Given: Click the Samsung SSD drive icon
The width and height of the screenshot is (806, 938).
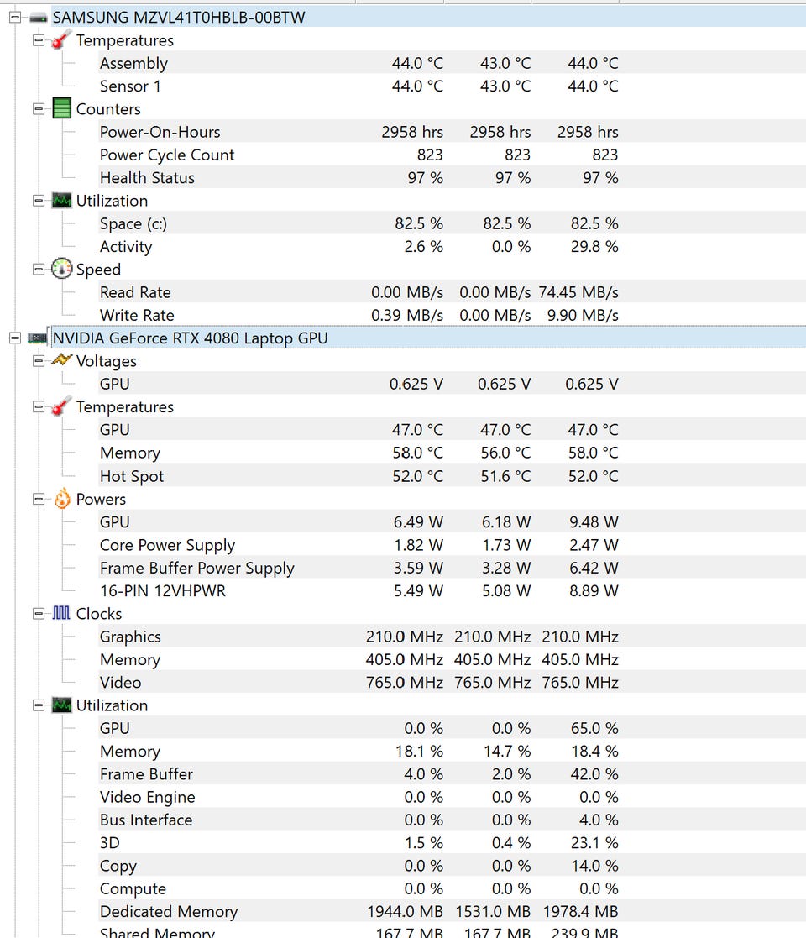Looking at the screenshot, I should tap(39, 17).
